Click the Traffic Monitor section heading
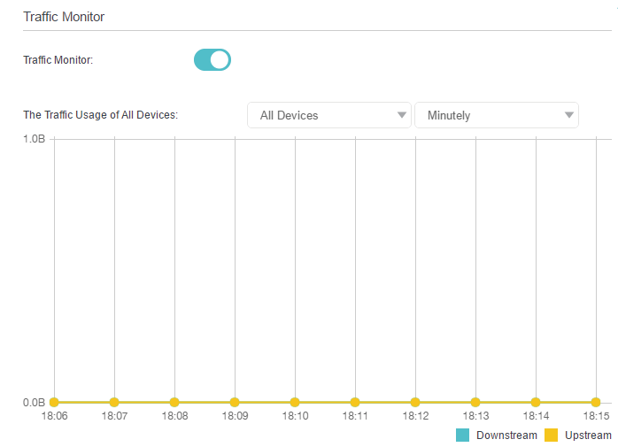The height and width of the screenshot is (447, 618). click(64, 17)
